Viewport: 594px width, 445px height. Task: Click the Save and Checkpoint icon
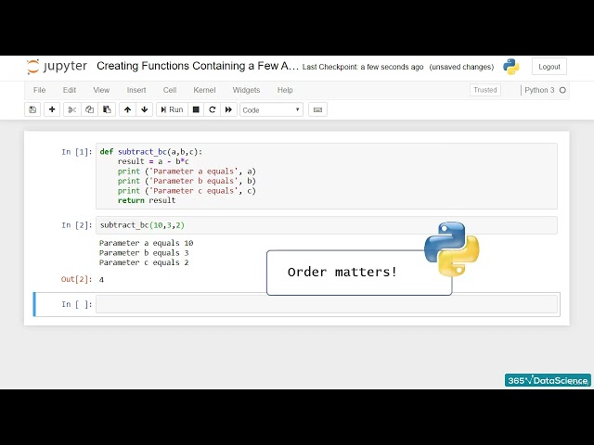pyautogui.click(x=32, y=109)
